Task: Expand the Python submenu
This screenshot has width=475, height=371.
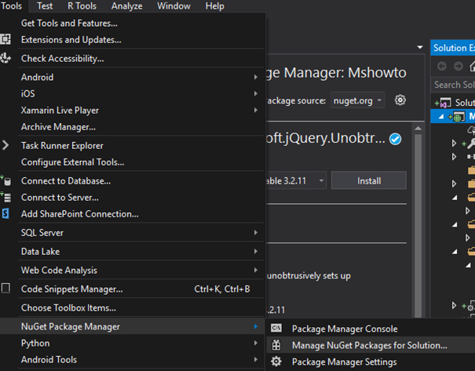Action: [x=133, y=344]
